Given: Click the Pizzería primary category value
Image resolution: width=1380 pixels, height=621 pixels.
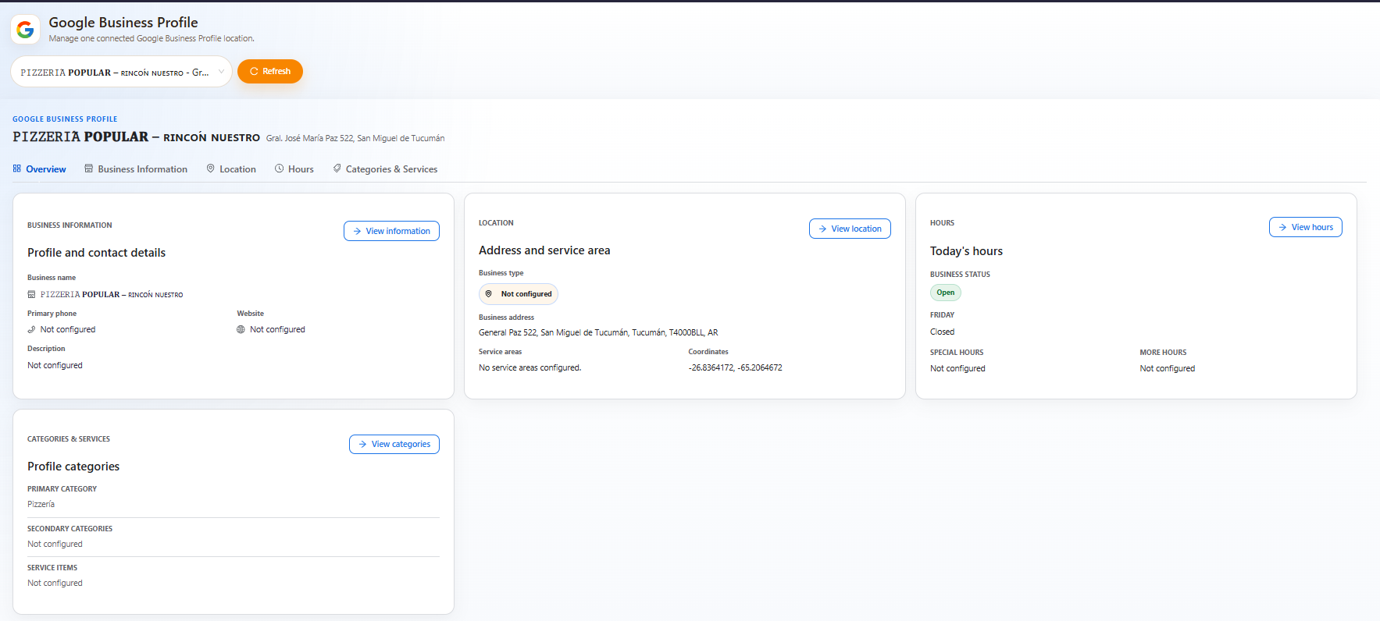Looking at the screenshot, I should click(x=41, y=505).
